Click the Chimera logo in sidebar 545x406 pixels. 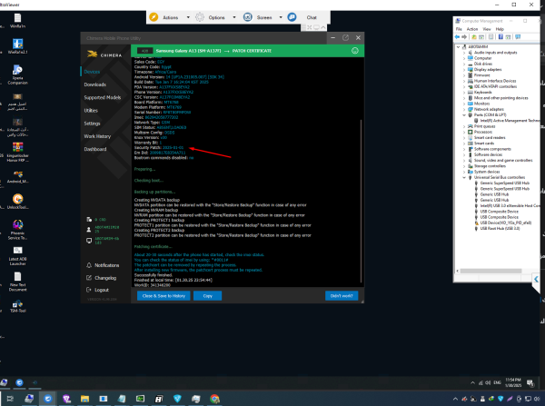pyautogui.click(x=104, y=54)
